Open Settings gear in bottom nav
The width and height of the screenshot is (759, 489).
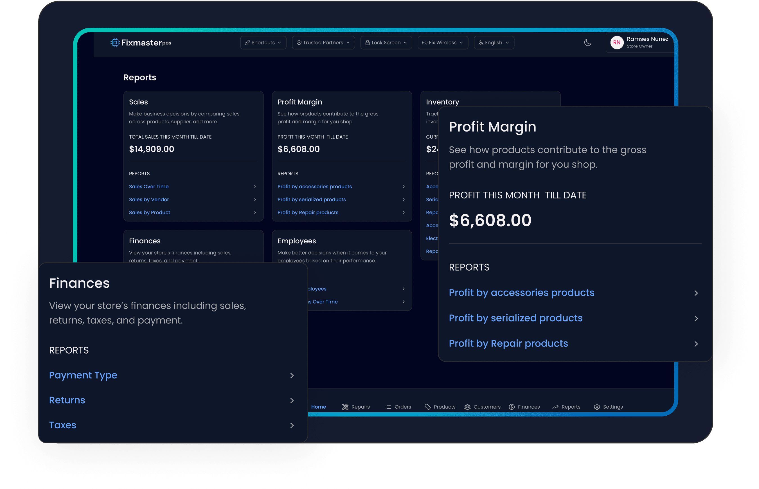597,407
